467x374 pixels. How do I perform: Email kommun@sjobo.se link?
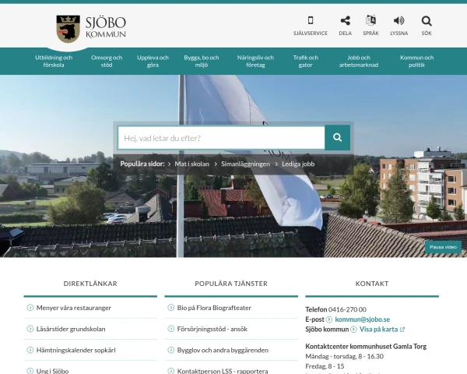[362, 319]
